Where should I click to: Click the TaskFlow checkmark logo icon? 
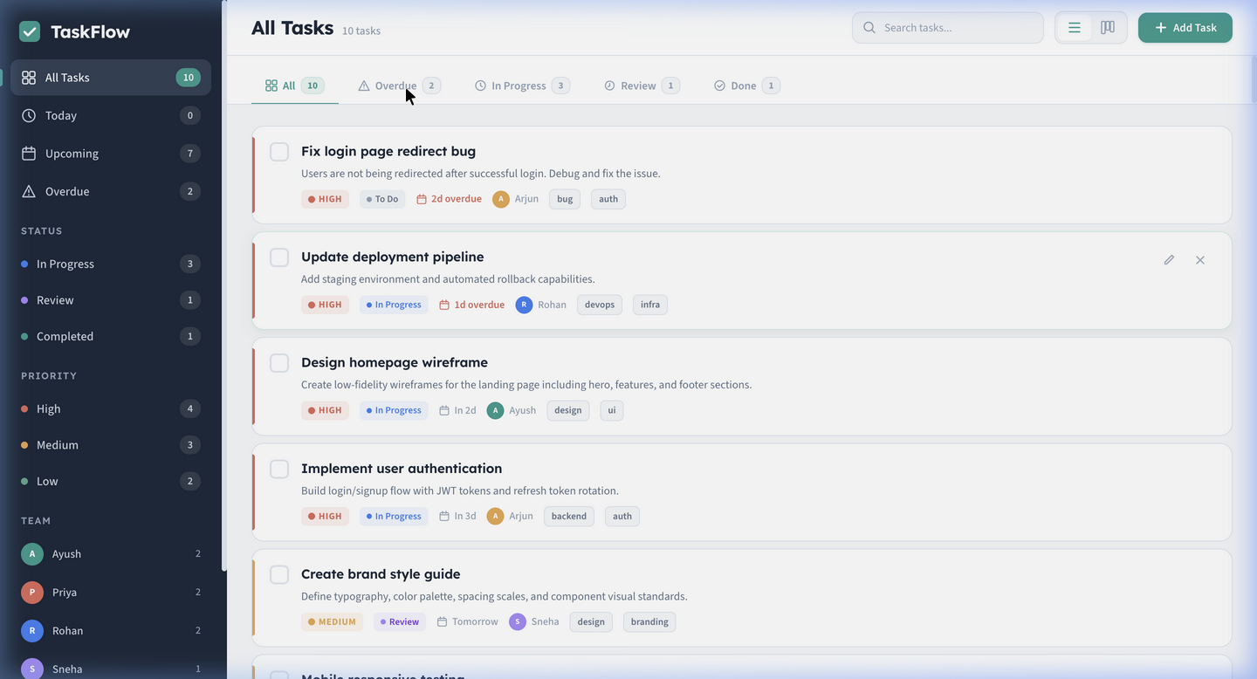coord(29,31)
